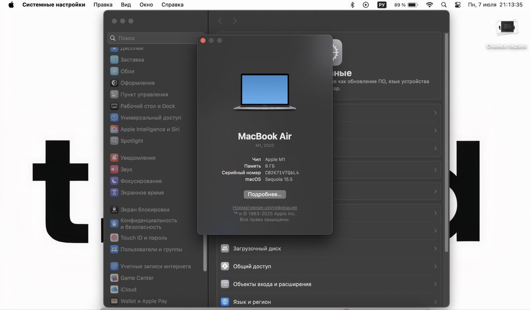Open the Загрузочный диск row
The height and width of the screenshot is (310, 530).
click(x=329, y=249)
